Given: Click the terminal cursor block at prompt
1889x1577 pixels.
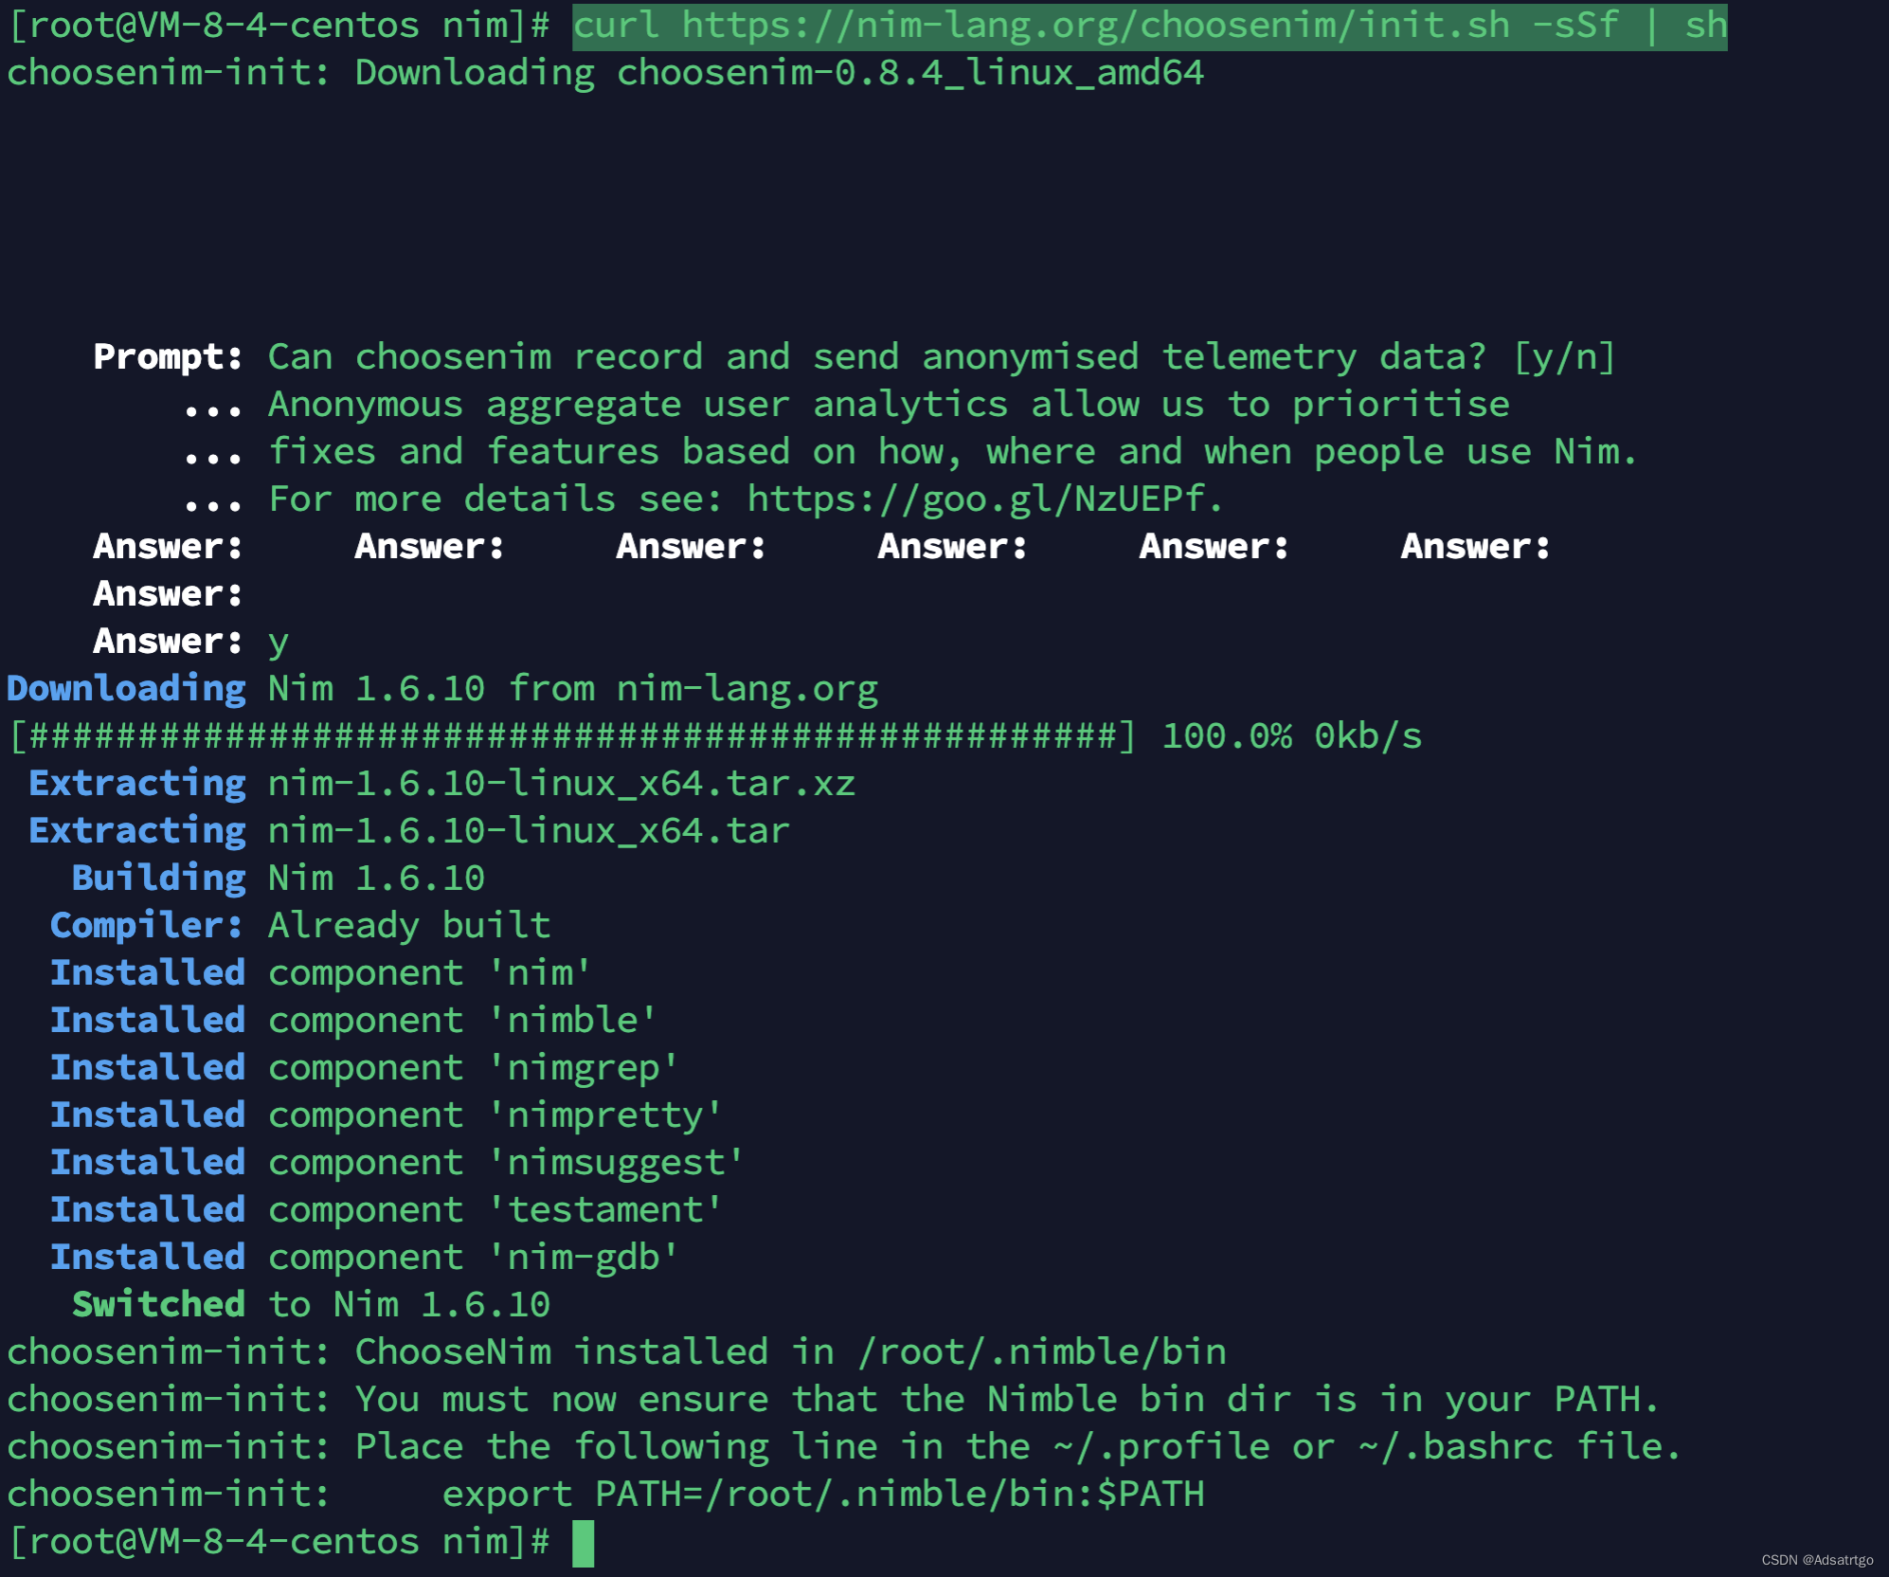Looking at the screenshot, I should tap(583, 1543).
